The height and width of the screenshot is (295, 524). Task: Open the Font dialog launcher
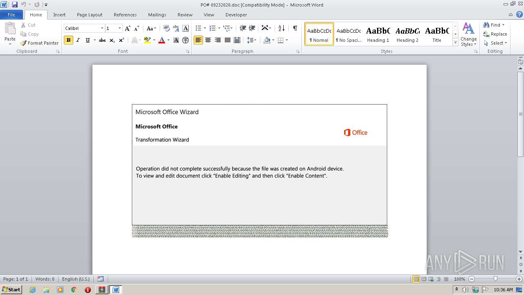[187, 52]
